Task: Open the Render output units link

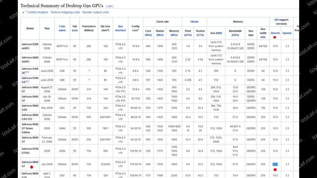Action: coord(96,12)
